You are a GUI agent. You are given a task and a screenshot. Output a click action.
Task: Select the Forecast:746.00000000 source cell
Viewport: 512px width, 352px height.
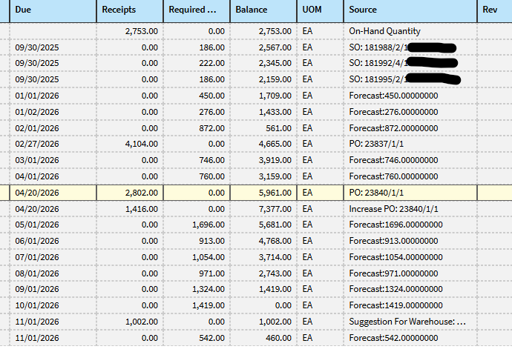click(x=410, y=160)
